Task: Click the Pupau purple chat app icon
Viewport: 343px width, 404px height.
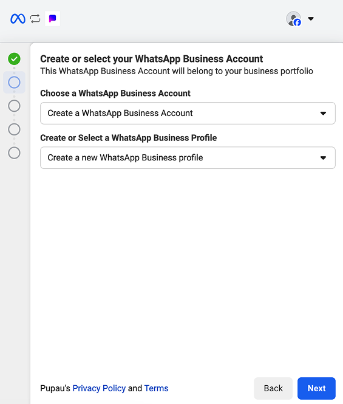Action: [53, 19]
